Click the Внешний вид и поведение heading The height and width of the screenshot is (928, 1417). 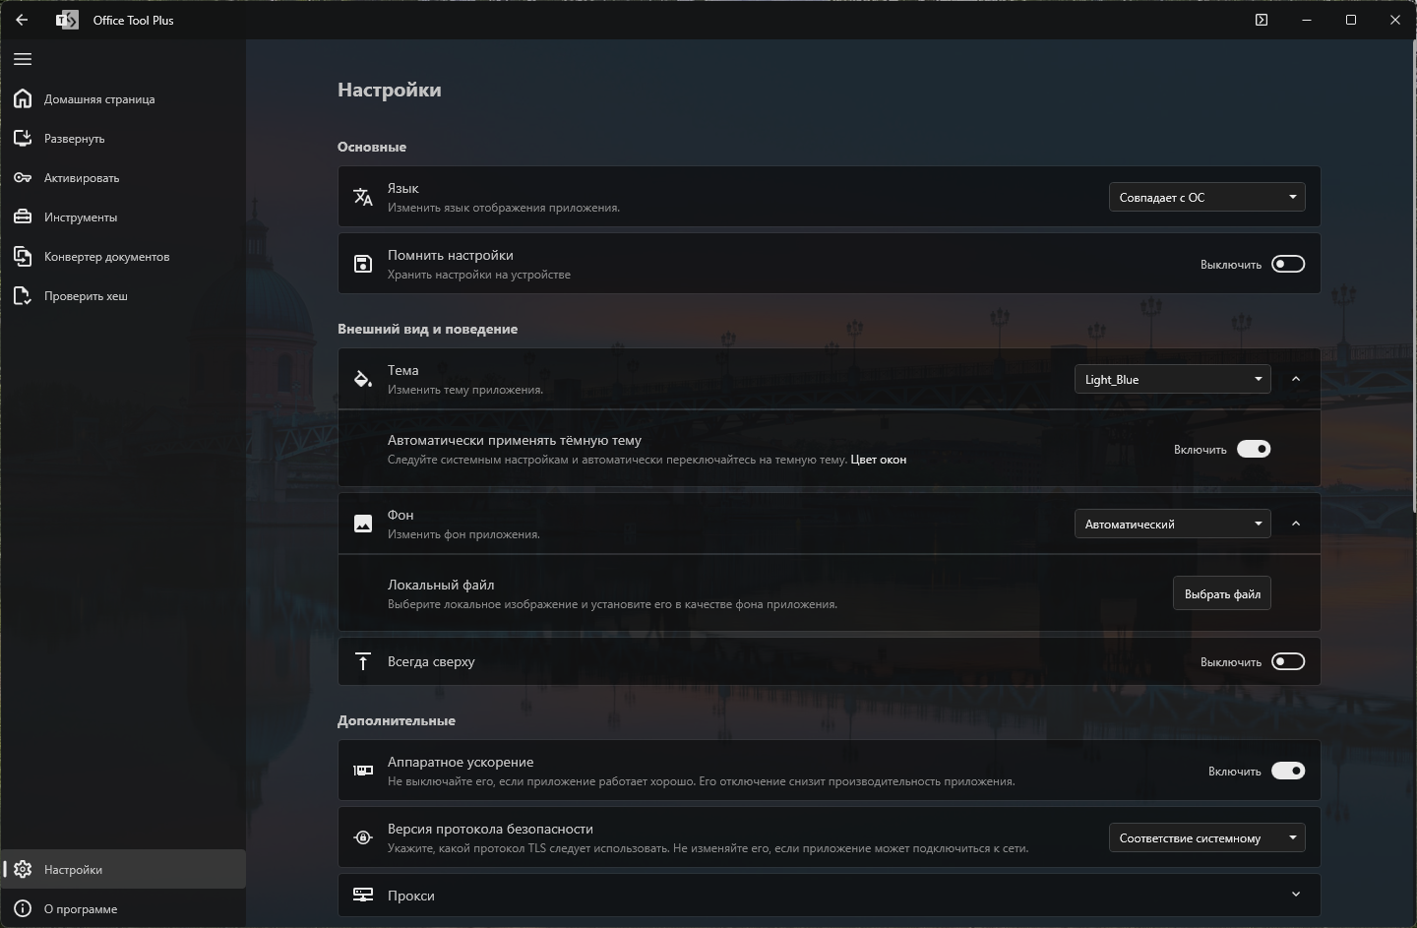coord(427,329)
